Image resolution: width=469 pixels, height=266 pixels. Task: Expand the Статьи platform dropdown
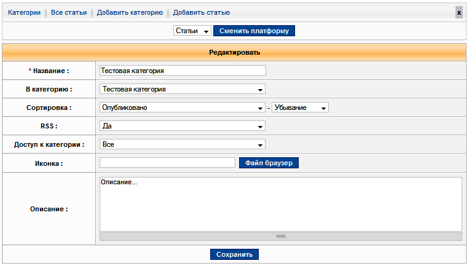[192, 31]
